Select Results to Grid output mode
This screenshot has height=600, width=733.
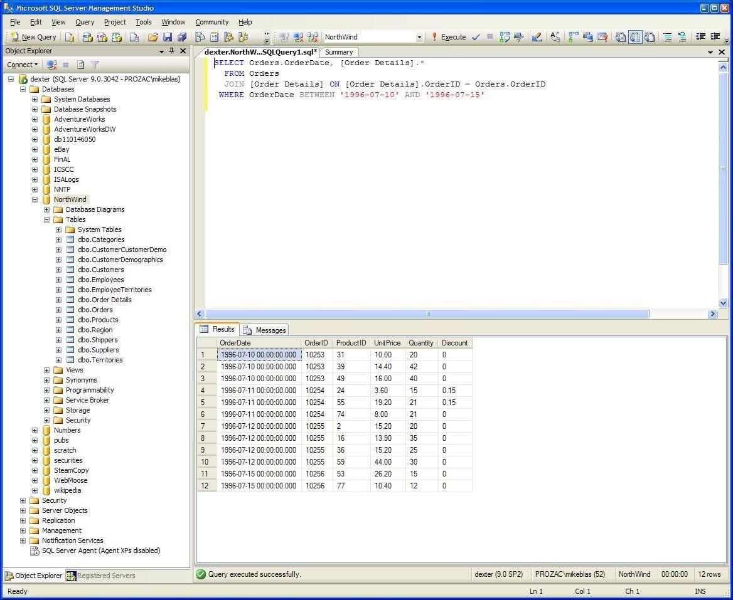click(635, 37)
